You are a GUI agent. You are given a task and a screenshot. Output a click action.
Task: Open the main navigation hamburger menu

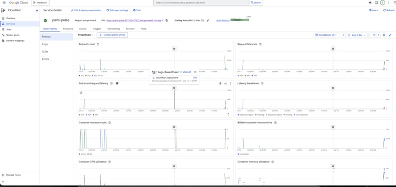point(4,2)
